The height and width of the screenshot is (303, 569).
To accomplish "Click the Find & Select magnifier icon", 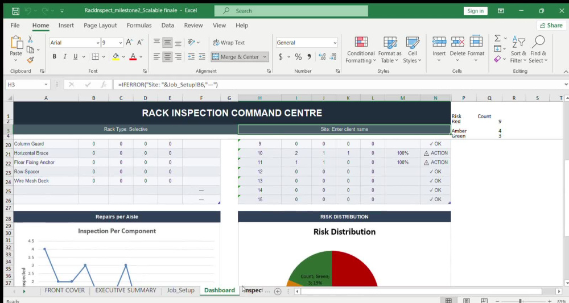I will pyautogui.click(x=538, y=42).
